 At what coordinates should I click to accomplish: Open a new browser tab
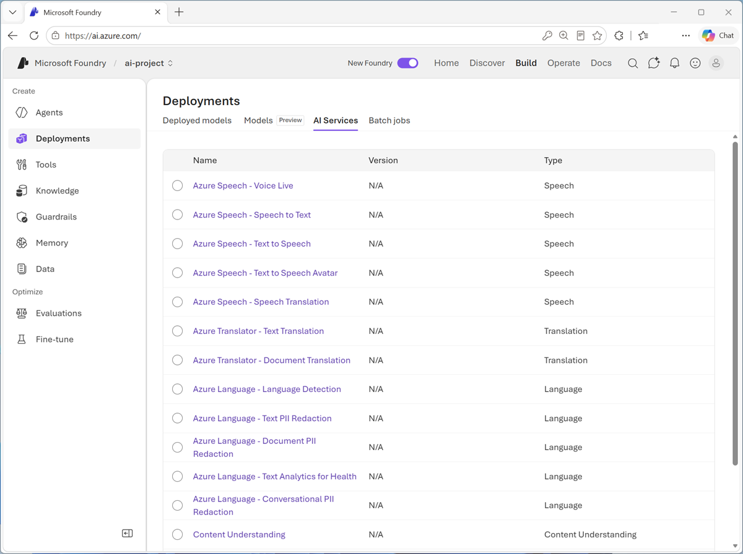tap(179, 12)
